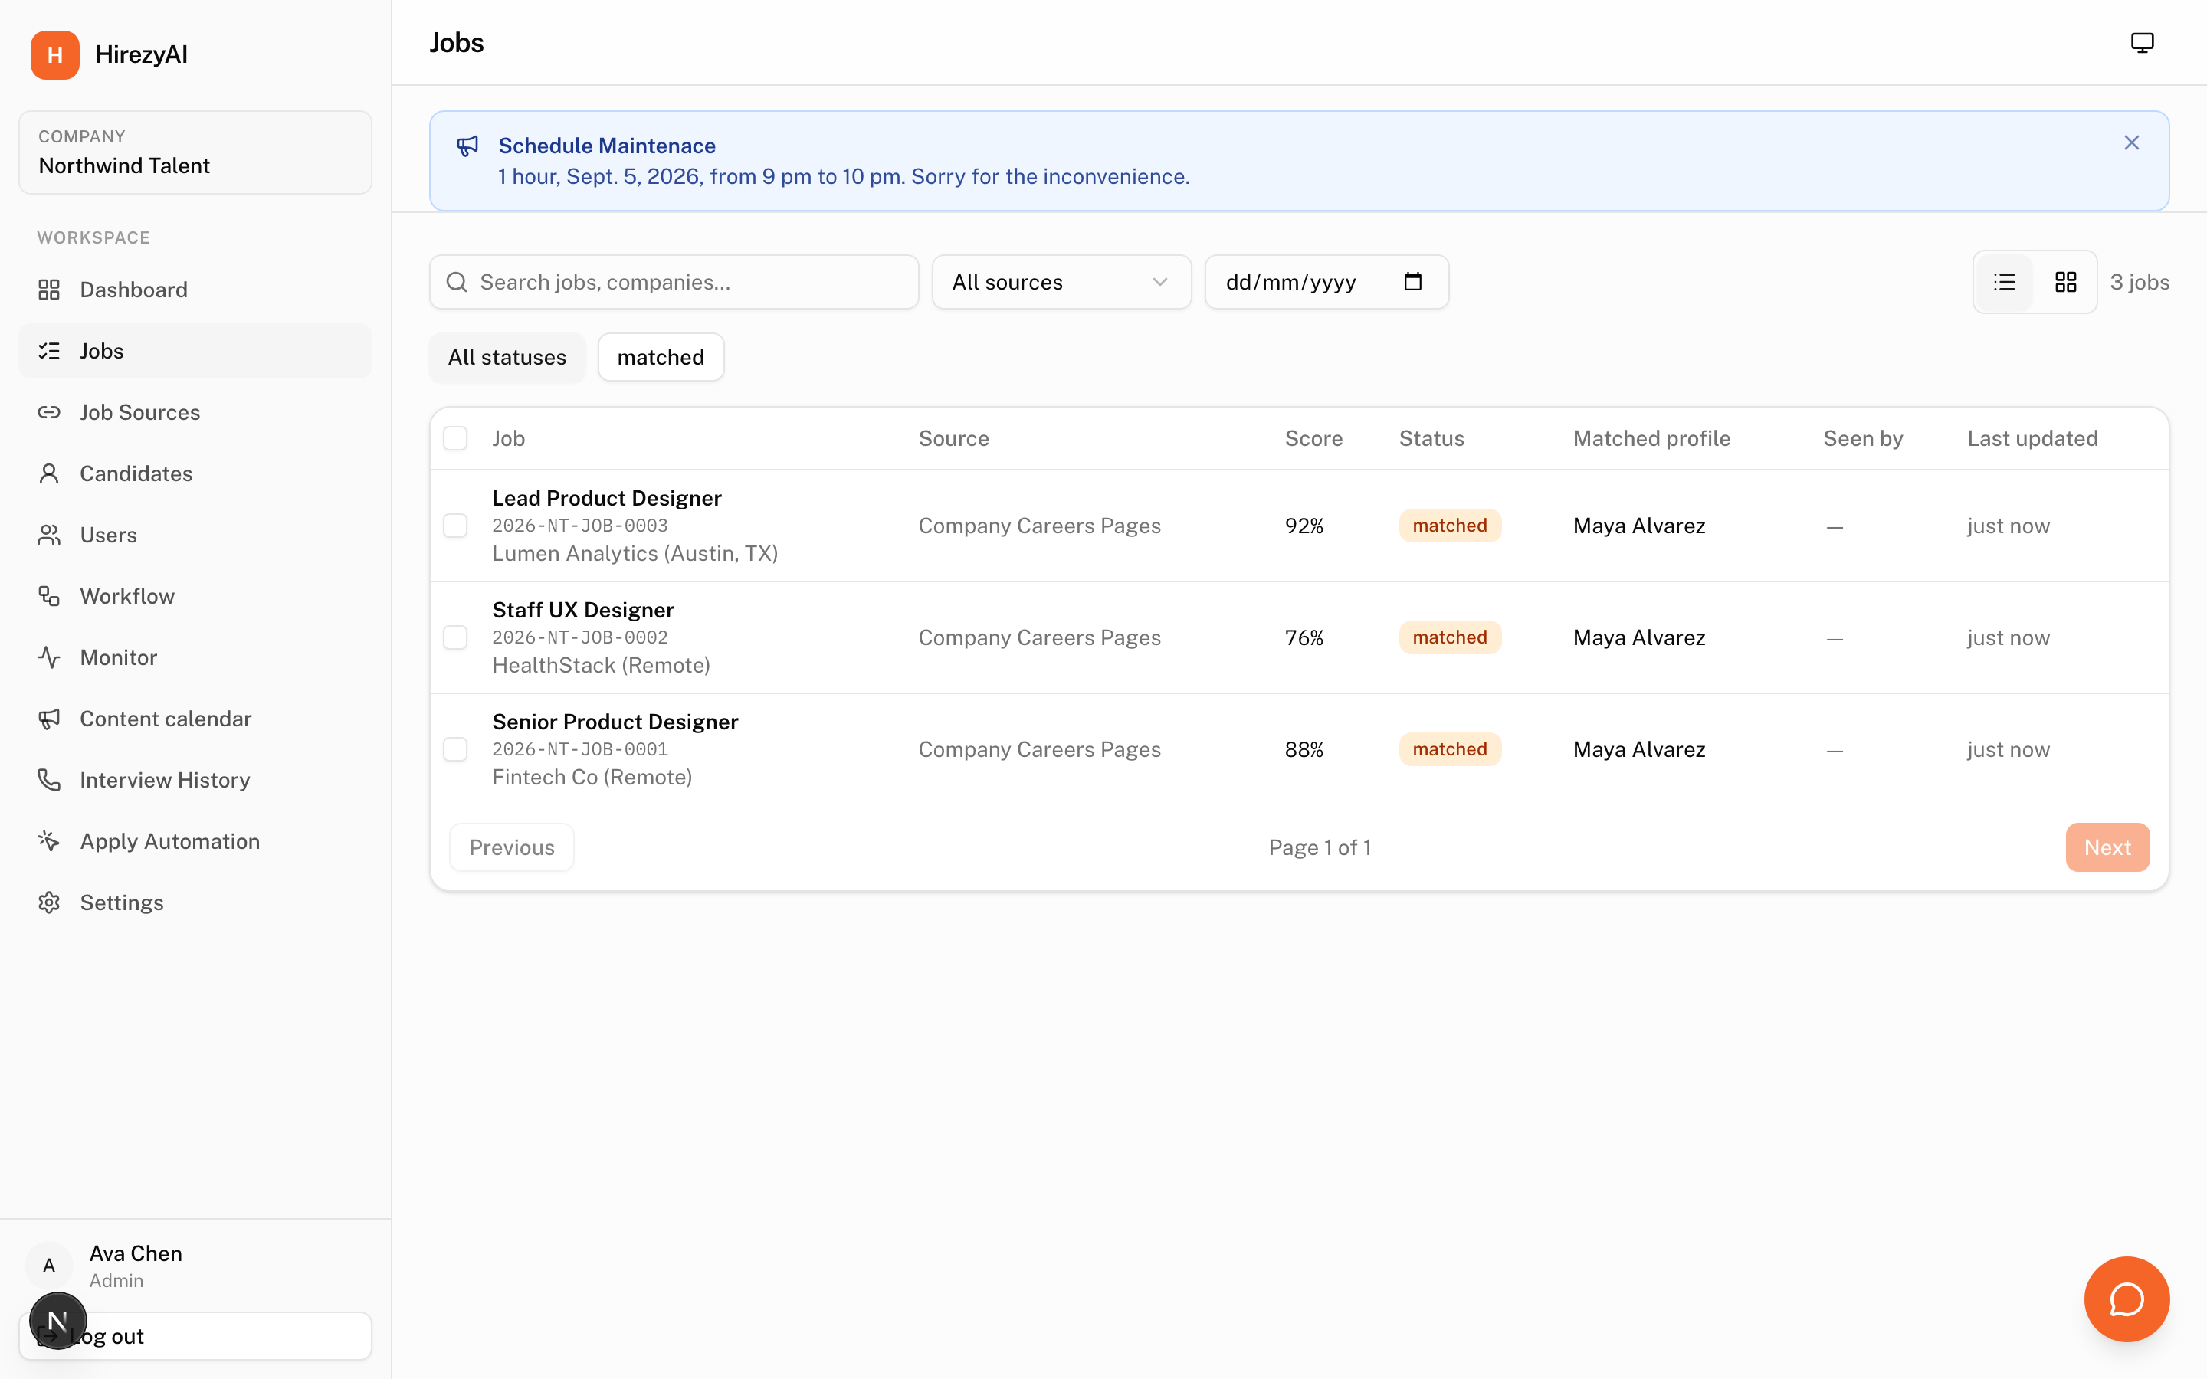This screenshot has width=2207, height=1379.
Task: Open Candidates via the person icon
Action: click(x=49, y=473)
